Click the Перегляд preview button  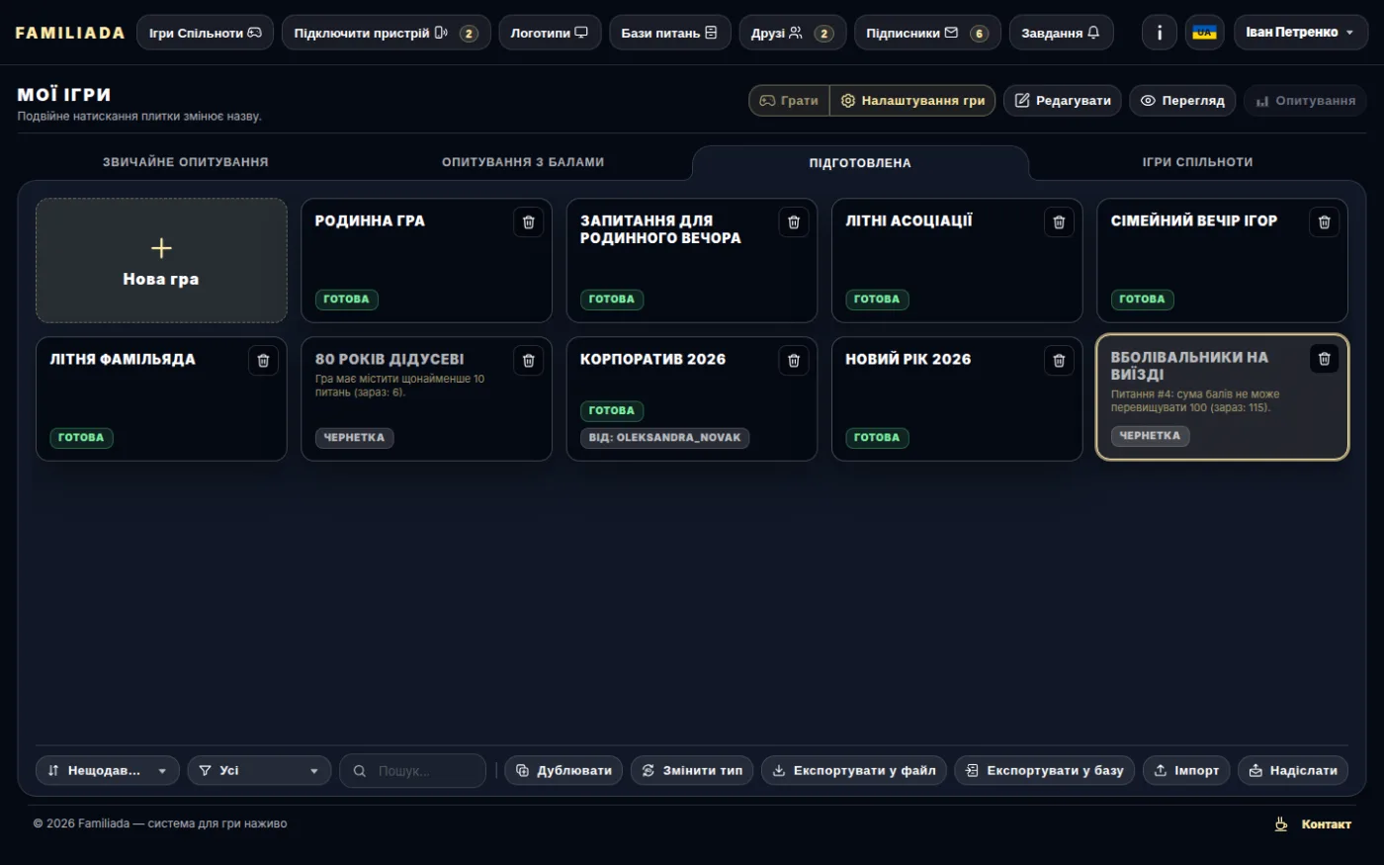coord(1182,101)
